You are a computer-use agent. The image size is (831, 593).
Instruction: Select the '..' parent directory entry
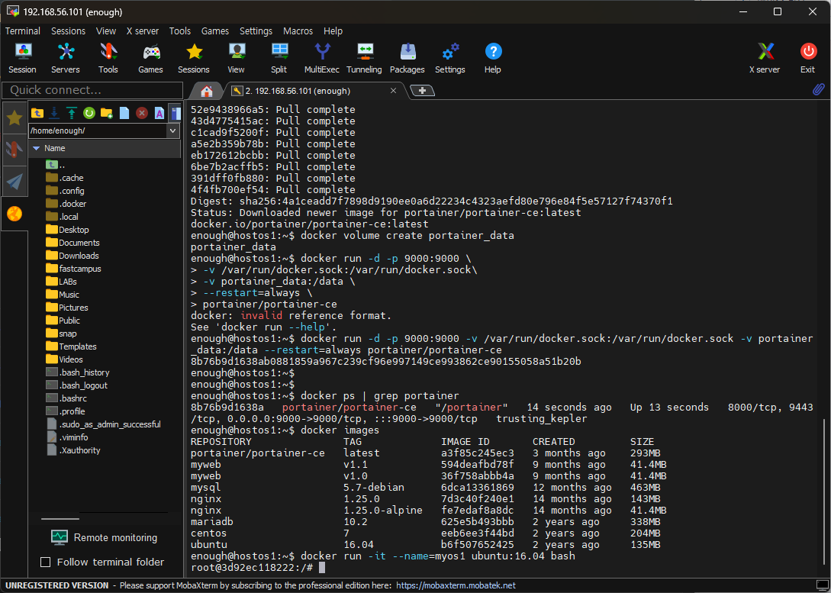[x=56, y=165]
